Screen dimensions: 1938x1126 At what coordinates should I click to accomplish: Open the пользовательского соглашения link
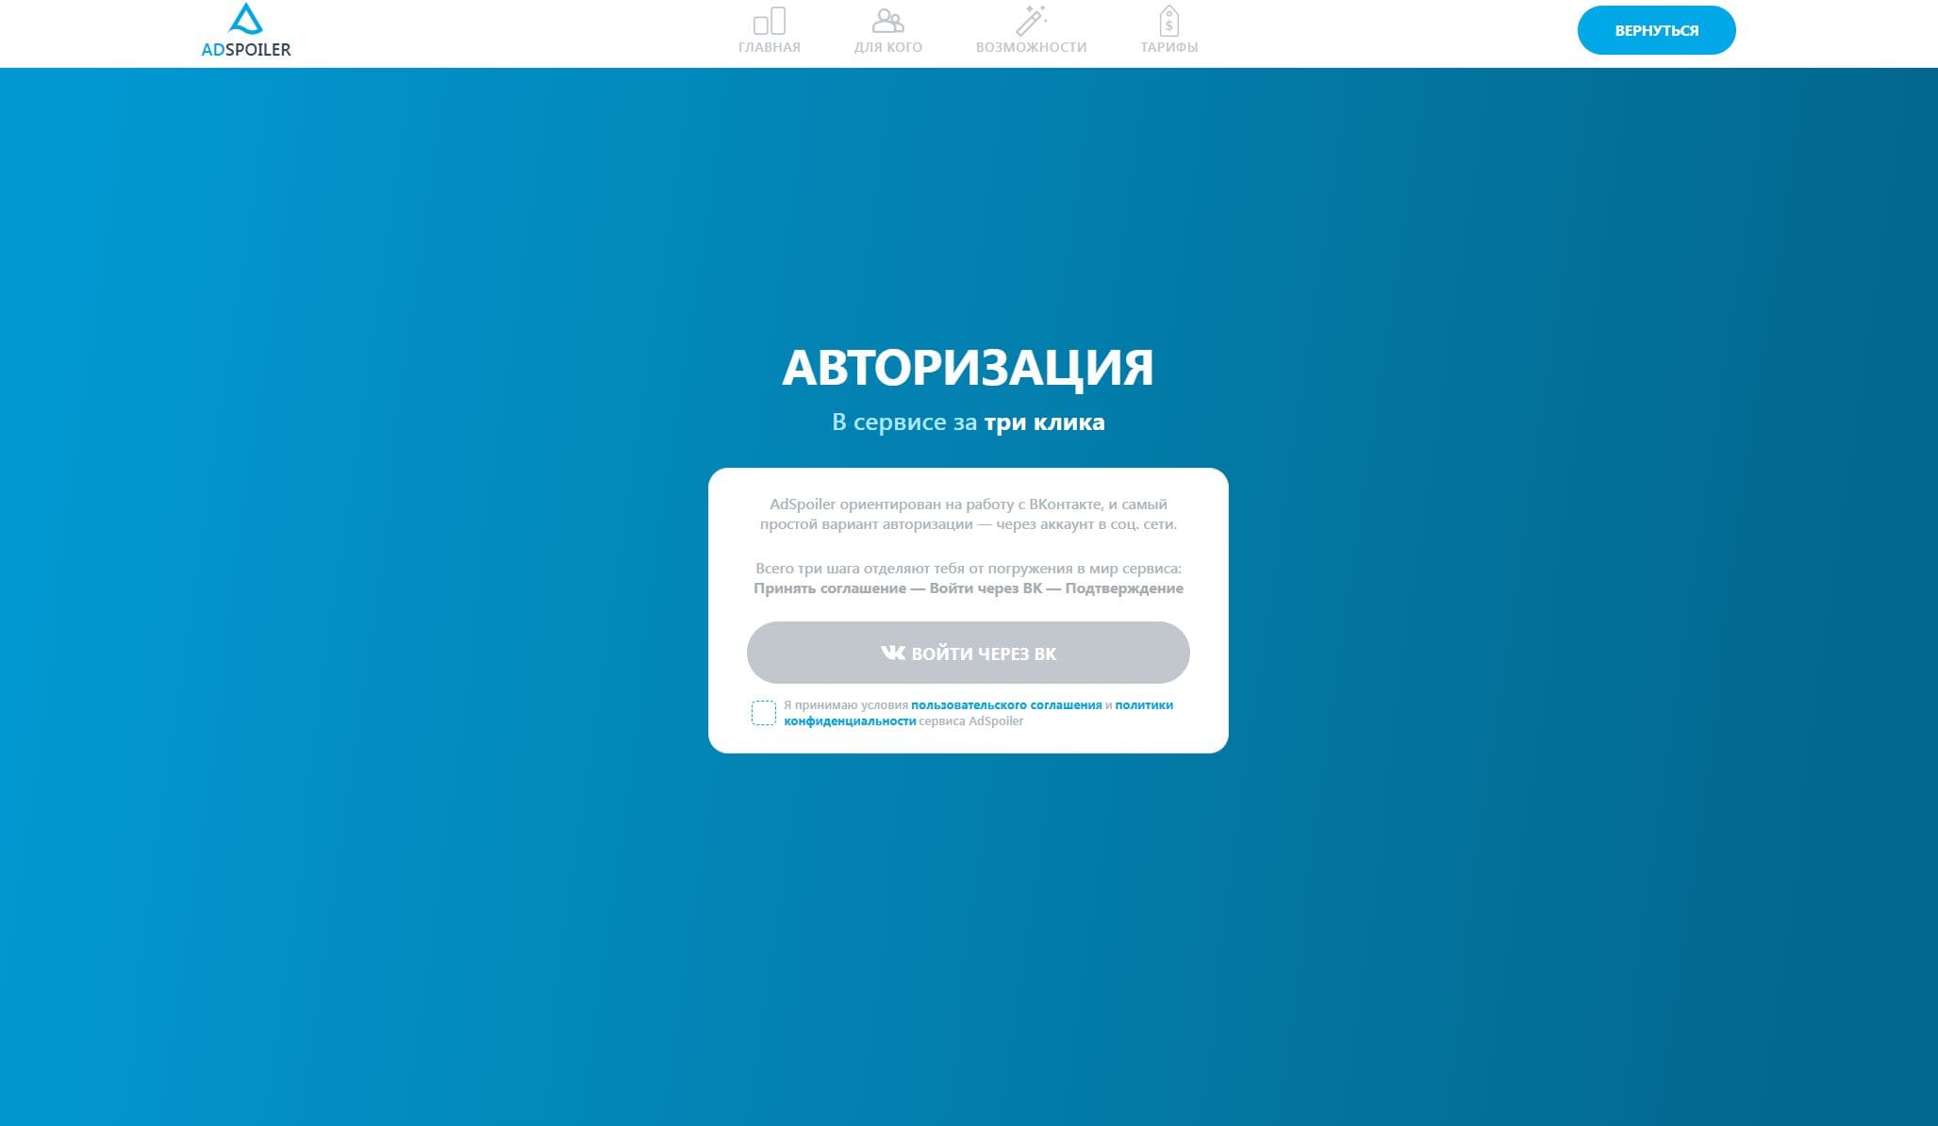tap(1006, 705)
